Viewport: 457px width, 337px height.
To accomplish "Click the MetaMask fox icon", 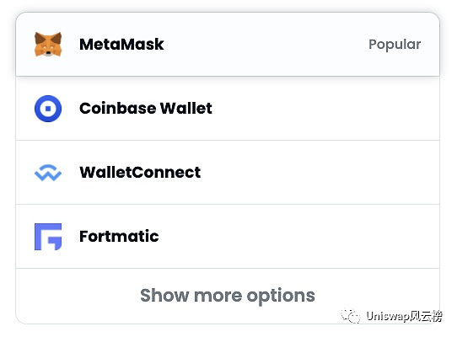I will [48, 45].
